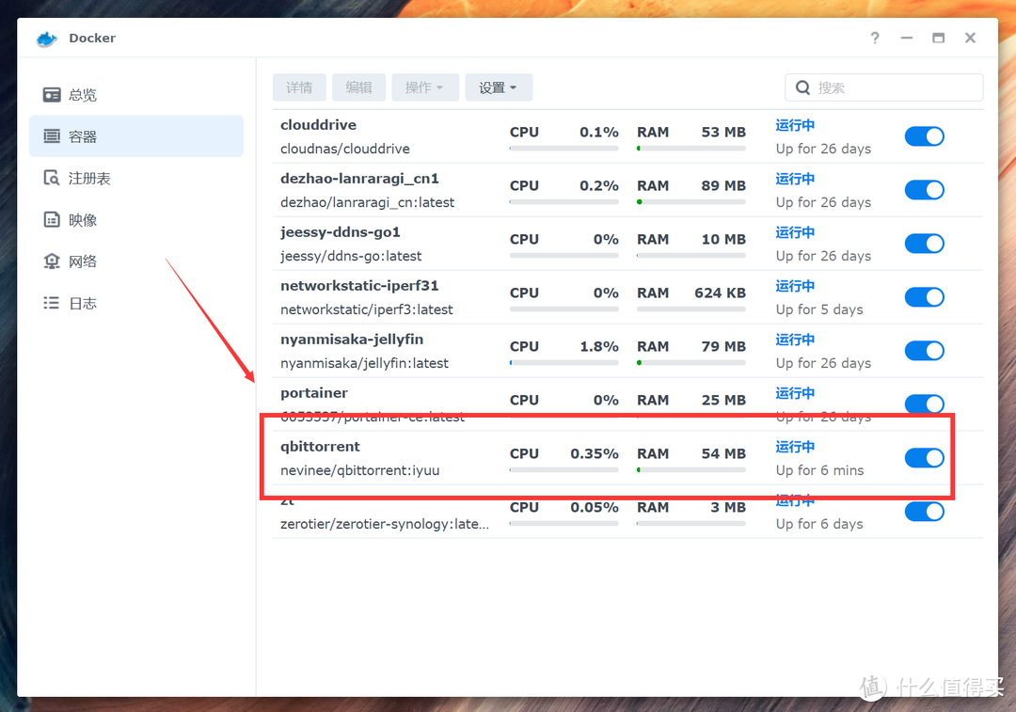Switch to the 日志 log tab

pyautogui.click(x=136, y=303)
